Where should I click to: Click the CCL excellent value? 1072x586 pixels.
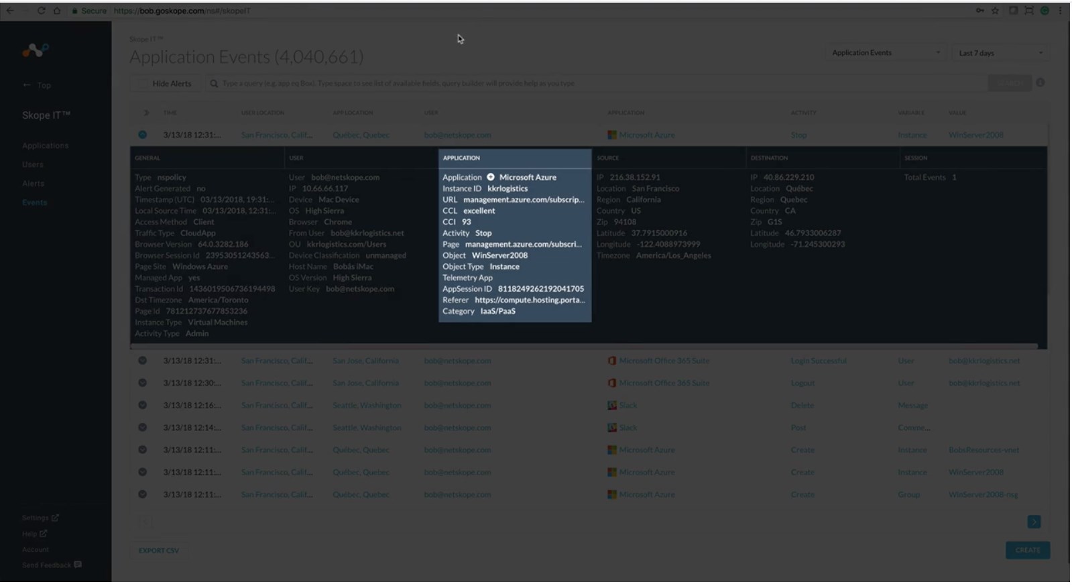coord(479,211)
